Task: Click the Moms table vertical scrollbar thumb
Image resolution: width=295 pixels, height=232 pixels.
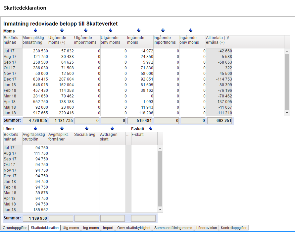Action: coord(287,82)
